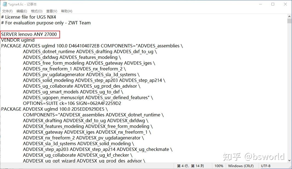The image size is (292, 169).
Task: Open the 编辑(E) menu
Action: click(x=22, y=11)
